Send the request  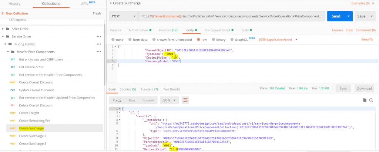tap(336, 16)
